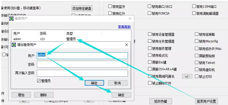Enable 禁用Telnet checkbox
Screen dimensions: 228x105
[196, 63]
